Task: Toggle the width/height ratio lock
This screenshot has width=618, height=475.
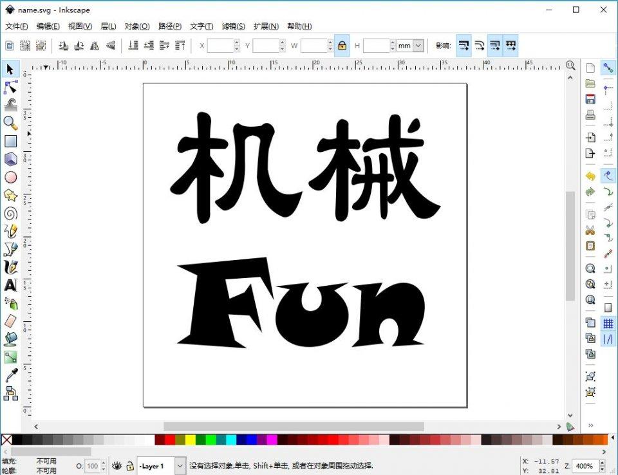Action: tap(342, 46)
